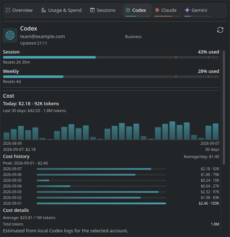Select the 2026-09-07 cost history row

click(111, 169)
